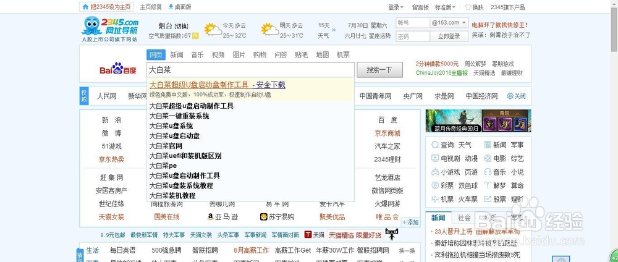The height and width of the screenshot is (262, 618).
Task: Click the desktop version download arrow icon
Action: coord(171,7)
